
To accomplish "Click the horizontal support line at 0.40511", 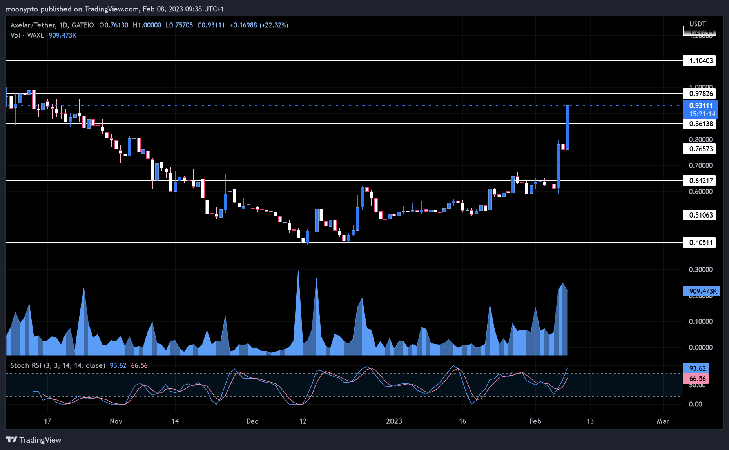I will [344, 243].
